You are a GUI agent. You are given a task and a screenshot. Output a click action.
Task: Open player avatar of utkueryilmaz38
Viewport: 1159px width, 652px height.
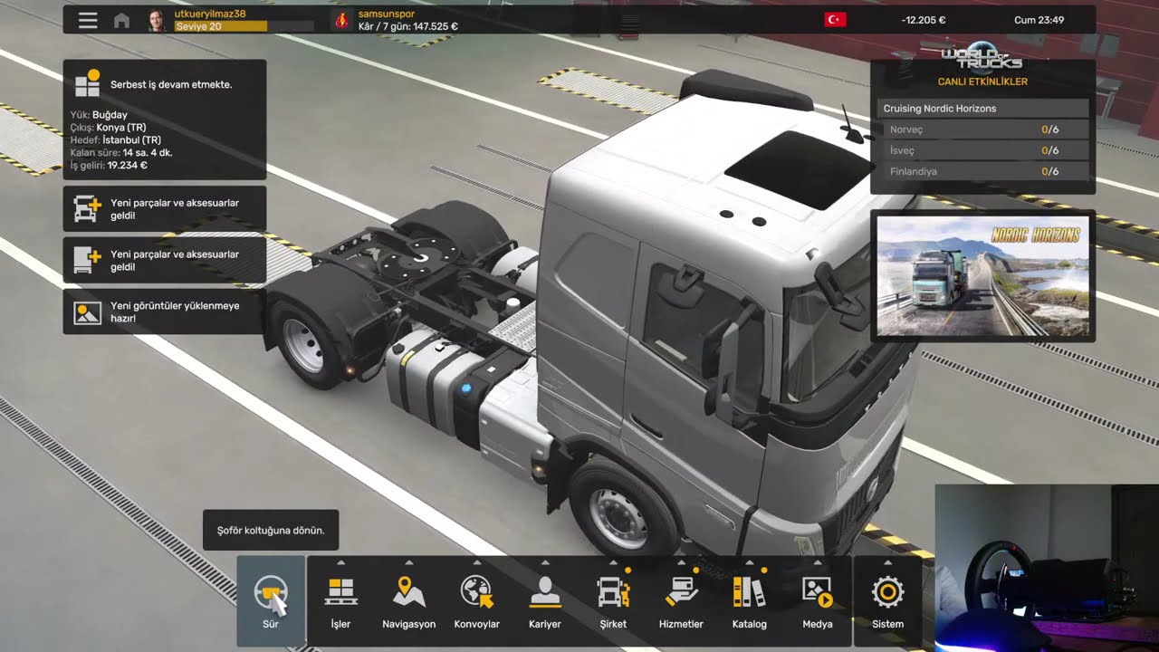point(158,20)
